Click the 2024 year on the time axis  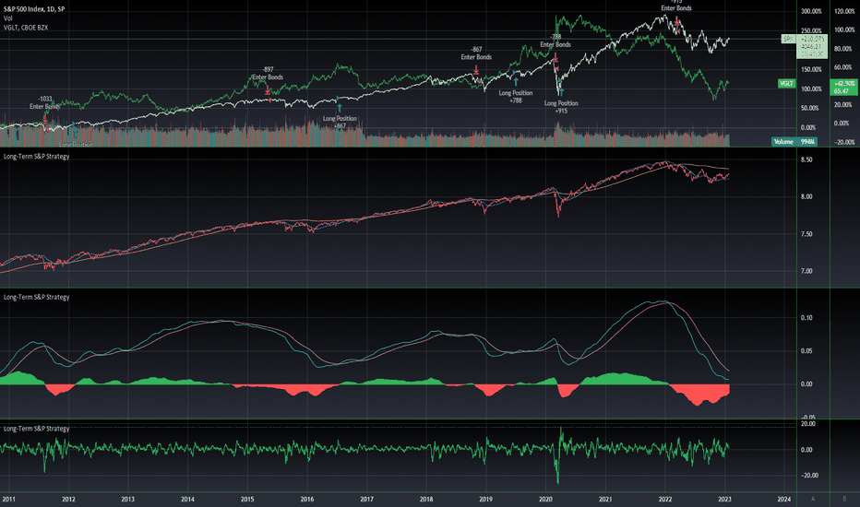(x=784, y=500)
